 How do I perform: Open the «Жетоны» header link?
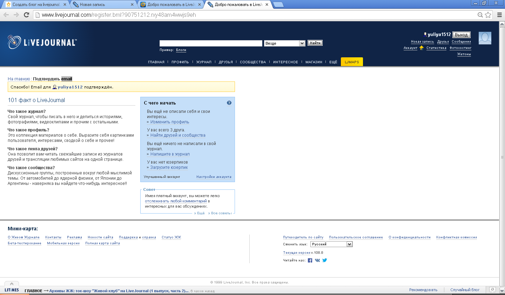coord(464,54)
